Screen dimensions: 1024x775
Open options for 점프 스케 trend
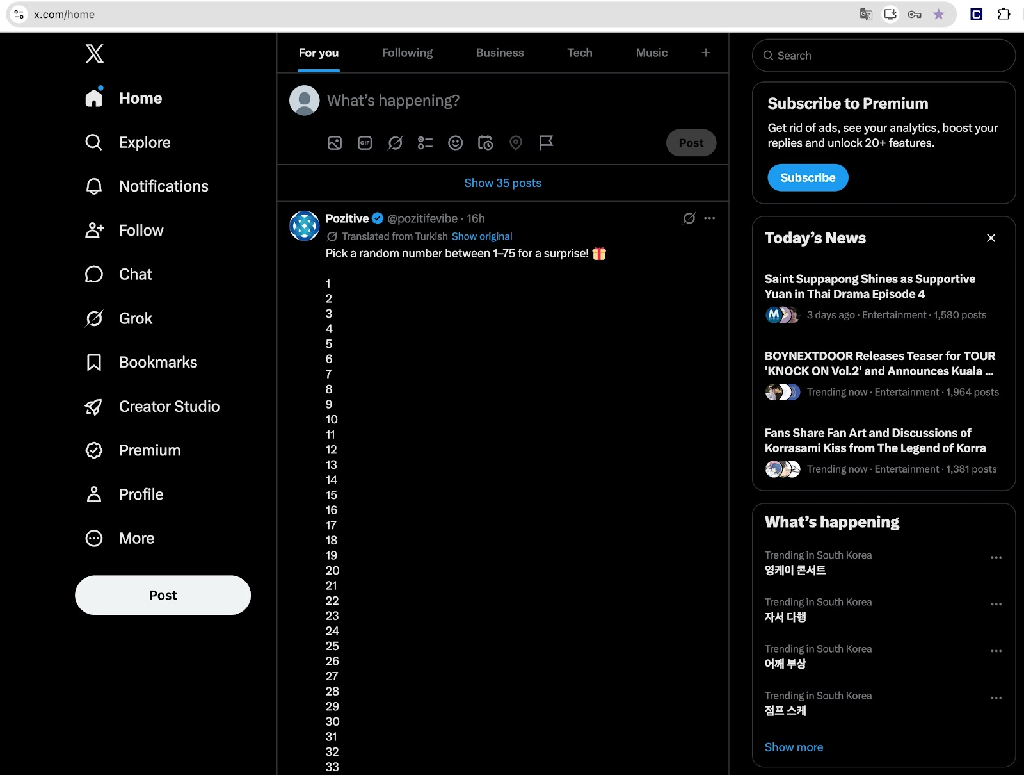pyautogui.click(x=996, y=697)
